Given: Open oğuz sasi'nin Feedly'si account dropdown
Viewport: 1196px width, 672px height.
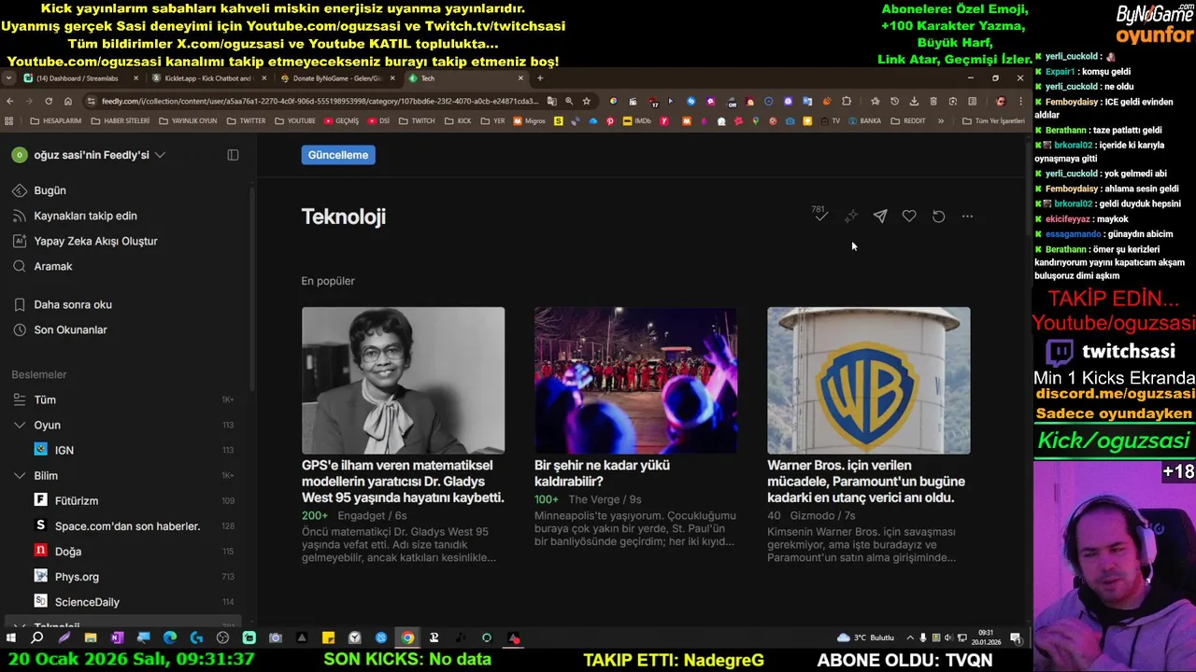Looking at the screenshot, I should (89, 155).
